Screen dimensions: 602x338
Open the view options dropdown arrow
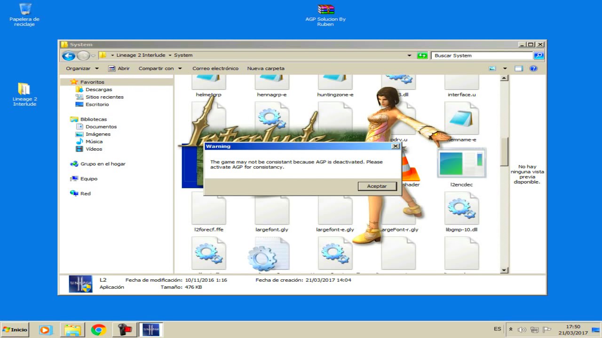(x=505, y=69)
